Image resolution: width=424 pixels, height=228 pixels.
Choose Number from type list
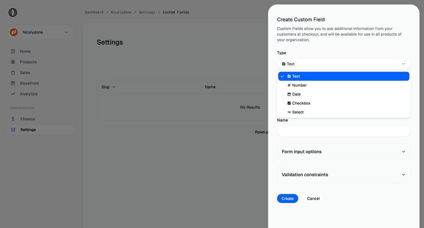coord(343,85)
